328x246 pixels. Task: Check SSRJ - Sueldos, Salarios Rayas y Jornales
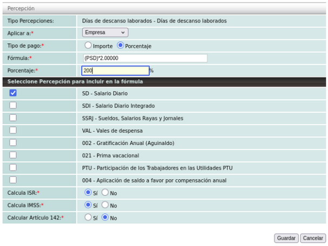point(13,118)
